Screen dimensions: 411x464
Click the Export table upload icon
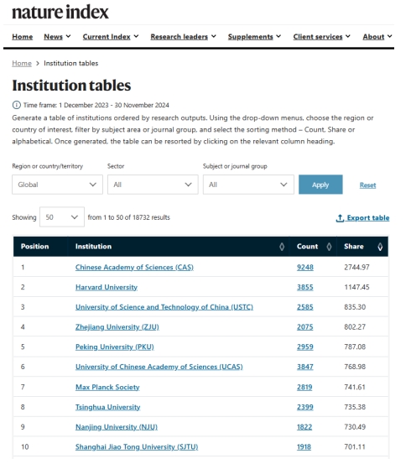point(340,218)
